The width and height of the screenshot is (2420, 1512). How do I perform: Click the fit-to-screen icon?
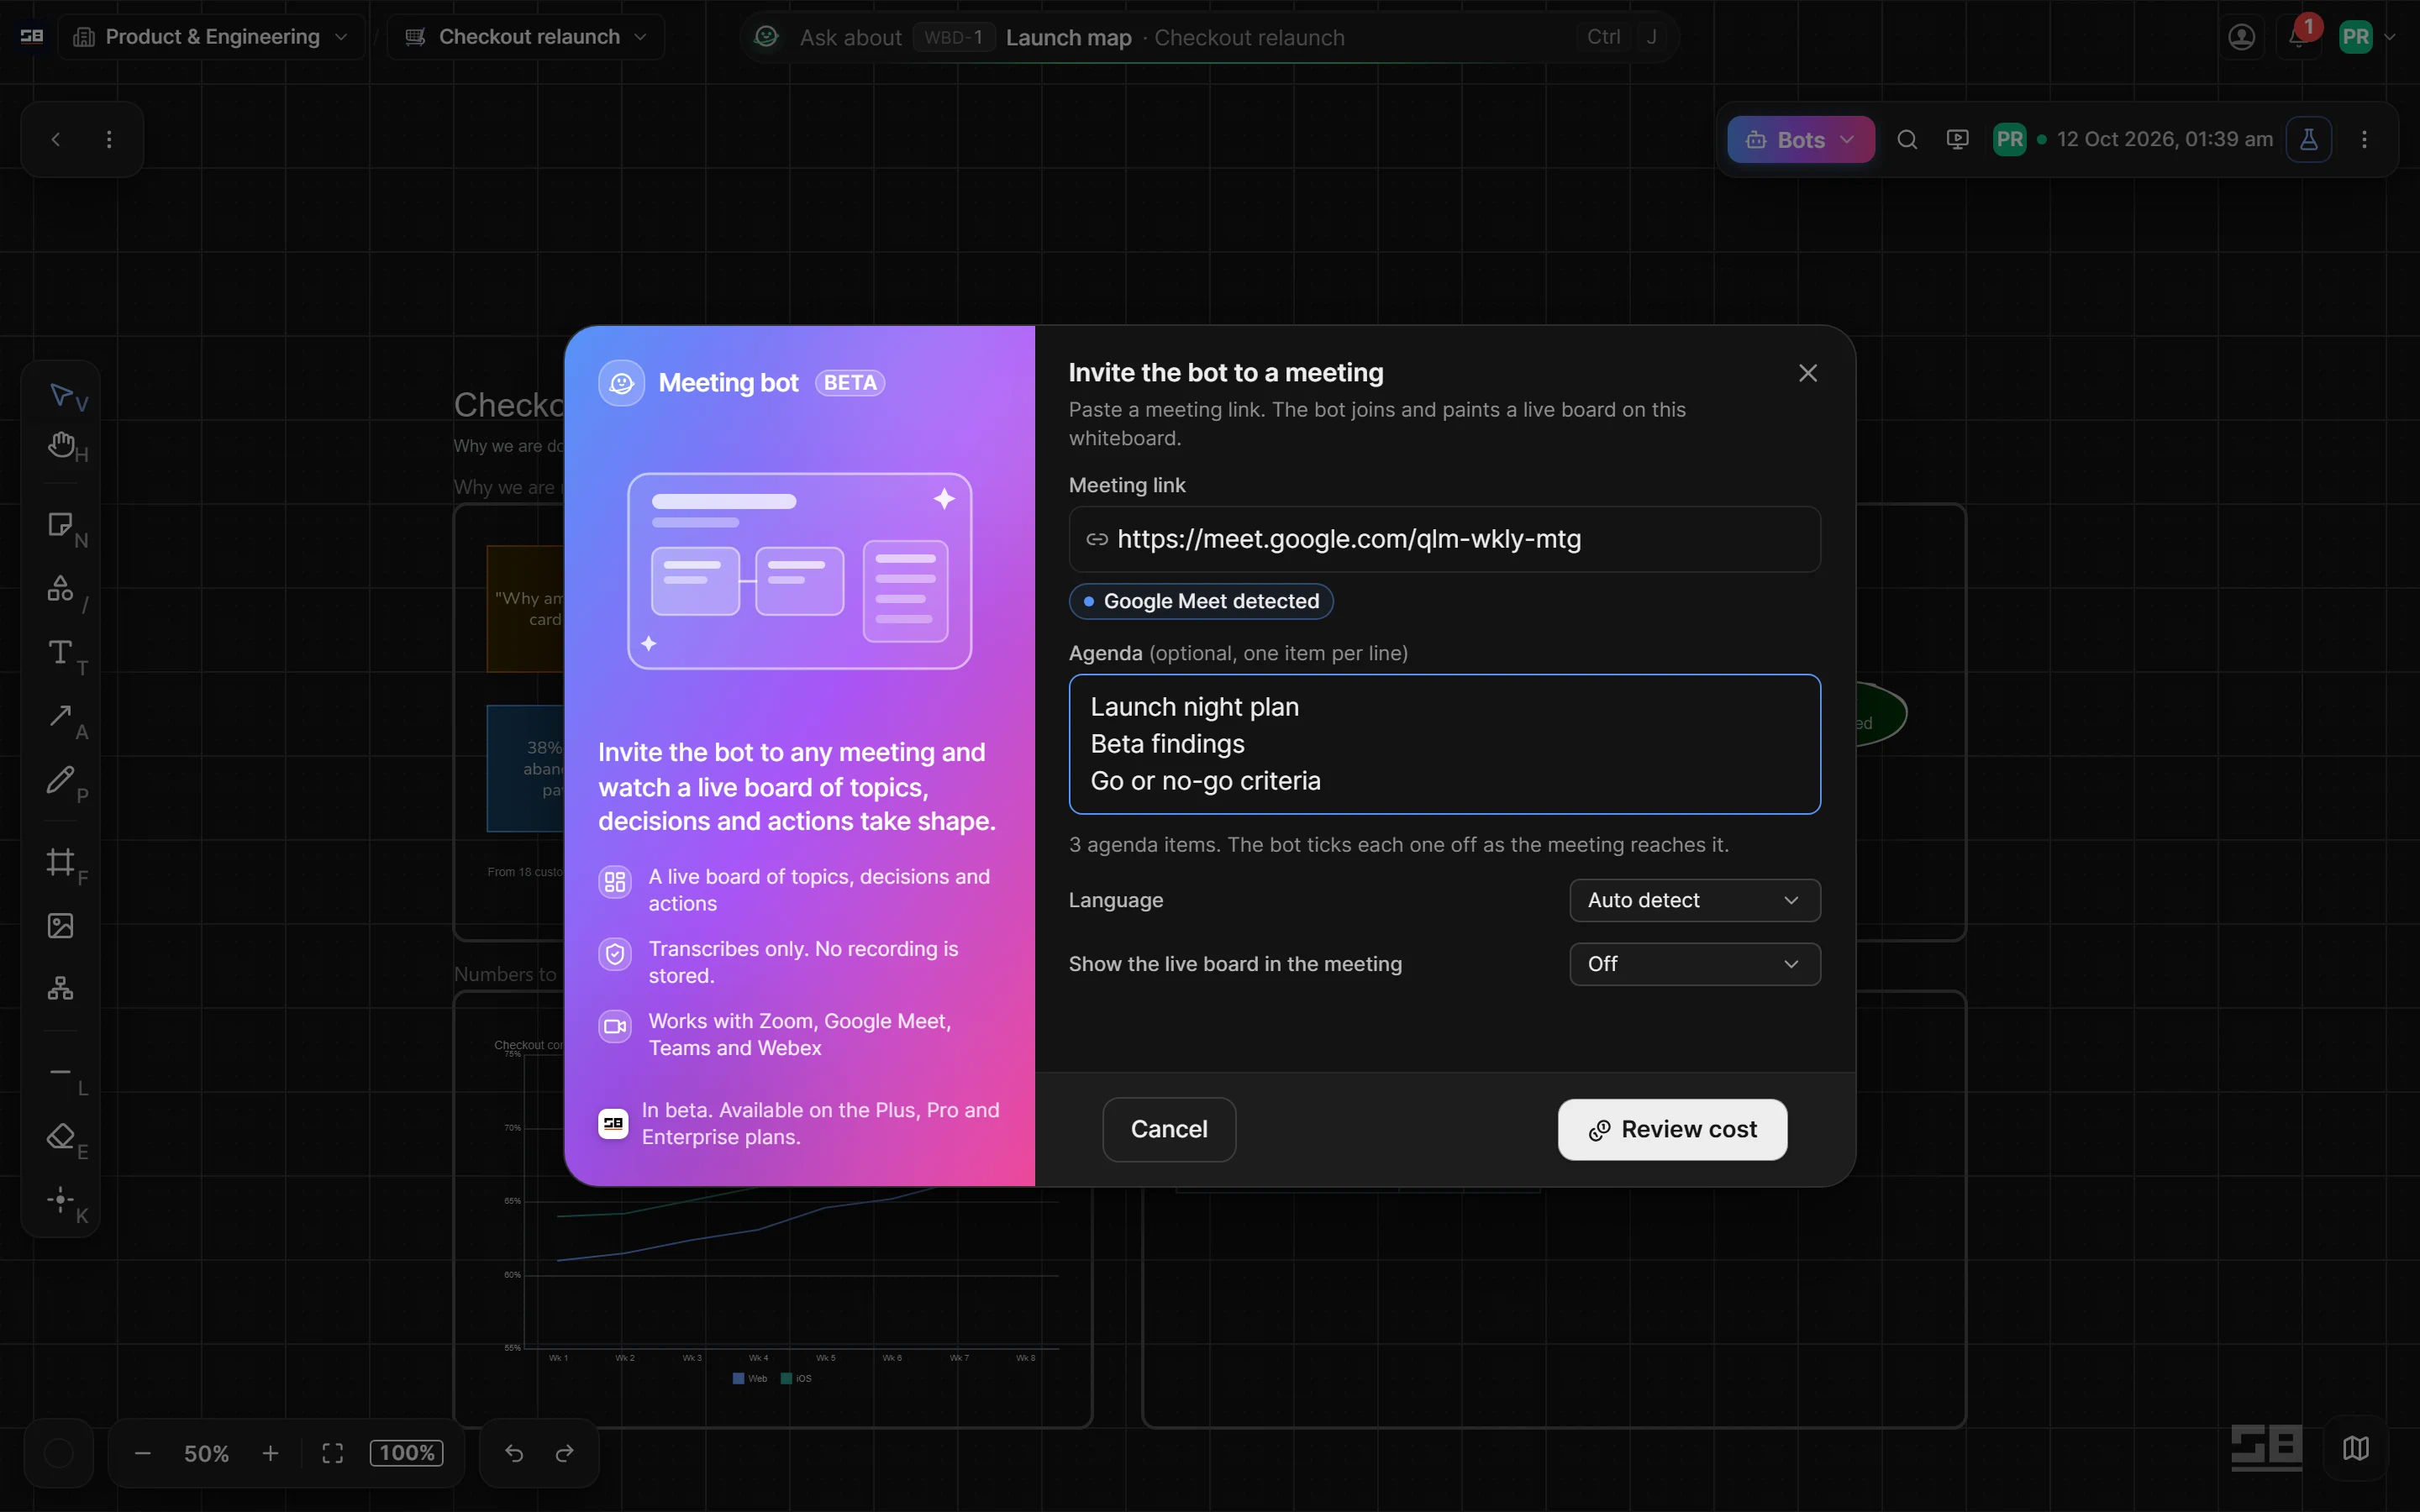click(333, 1453)
